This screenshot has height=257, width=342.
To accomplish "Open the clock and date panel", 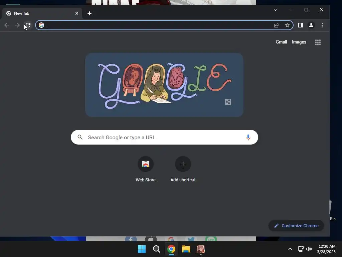I will click(327, 249).
